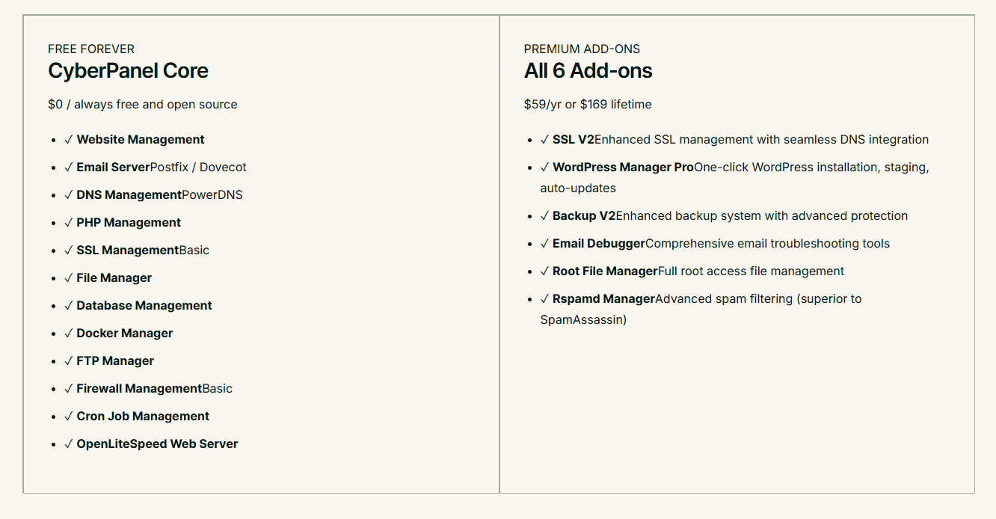Click the checkmark beside 'SSL V2'
The height and width of the screenshot is (519, 996).
point(544,140)
